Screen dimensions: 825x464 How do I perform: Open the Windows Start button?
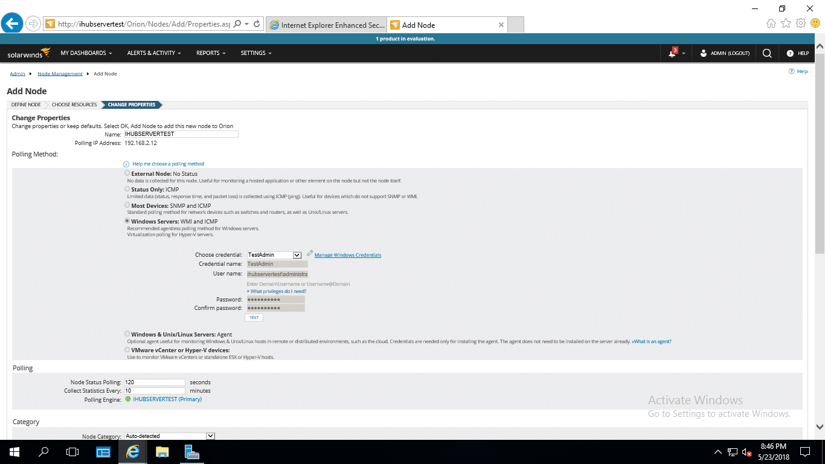14,452
